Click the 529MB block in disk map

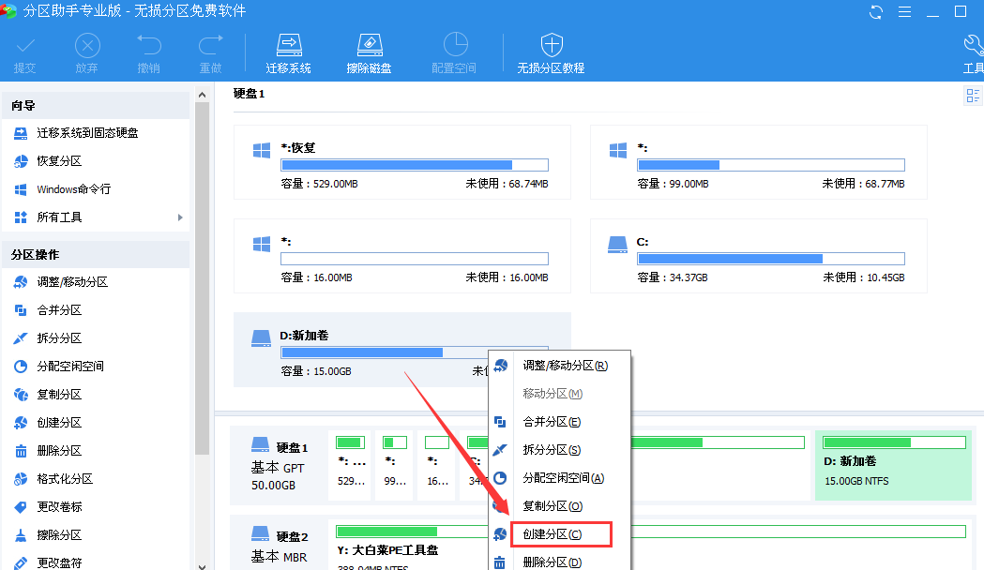350,465
